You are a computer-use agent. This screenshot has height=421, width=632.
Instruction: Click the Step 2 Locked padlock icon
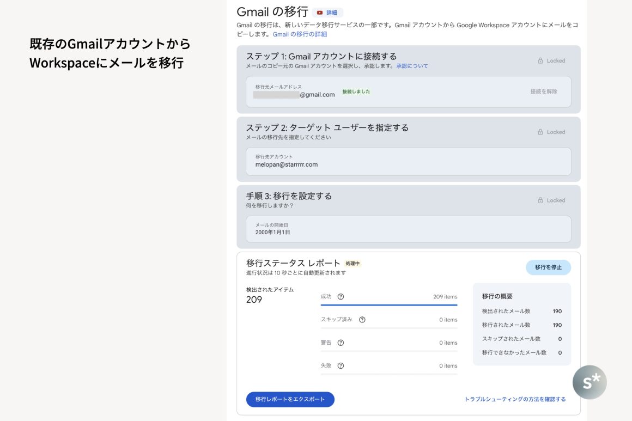(x=540, y=132)
